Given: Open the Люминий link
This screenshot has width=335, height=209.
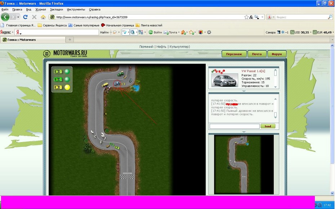Looking at the screenshot, I should (146, 47).
